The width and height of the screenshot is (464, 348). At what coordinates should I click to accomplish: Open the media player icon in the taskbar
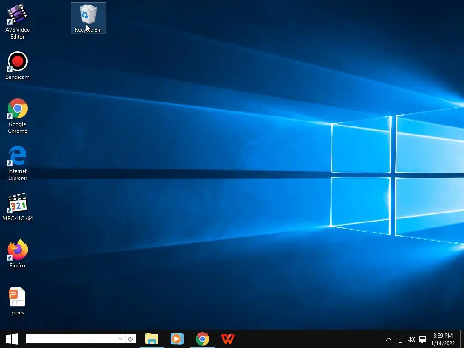(177, 339)
